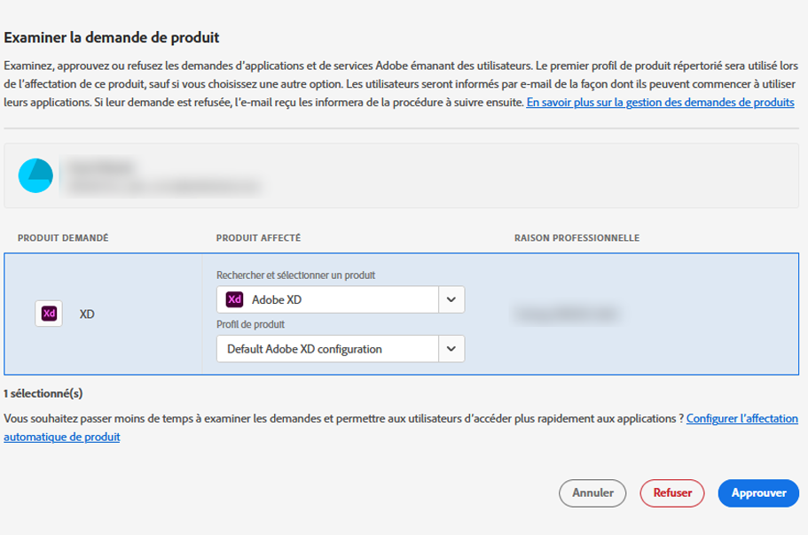Image resolution: width=808 pixels, height=535 pixels.
Task: Click the RAISON PROFESSIONNELLE column header
Action: click(x=577, y=237)
